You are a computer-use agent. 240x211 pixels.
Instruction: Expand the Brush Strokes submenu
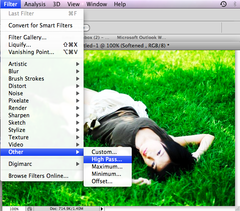(x=42, y=79)
